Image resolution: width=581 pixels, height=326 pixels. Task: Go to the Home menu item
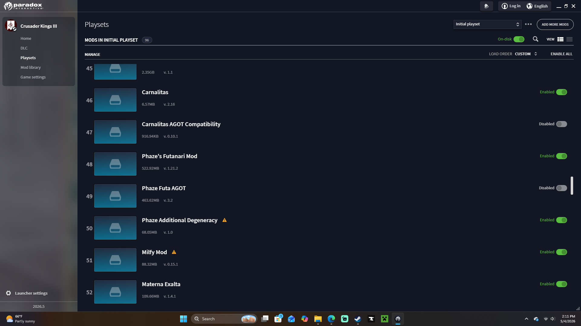[x=26, y=38]
